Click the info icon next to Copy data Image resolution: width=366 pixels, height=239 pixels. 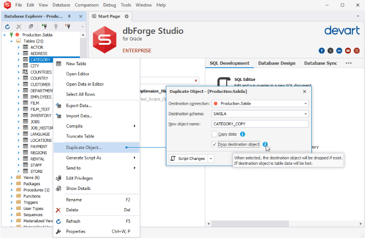click(242, 134)
